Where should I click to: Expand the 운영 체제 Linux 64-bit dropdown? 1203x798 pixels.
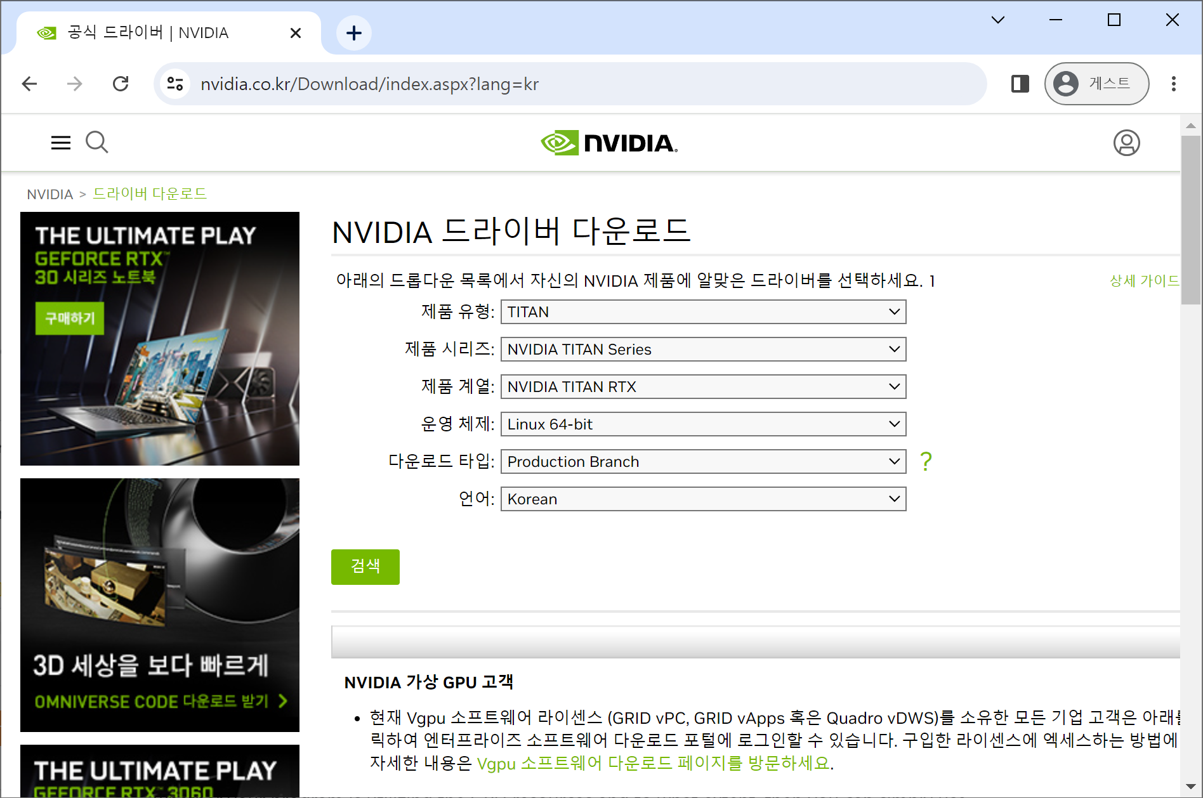pyautogui.click(x=703, y=424)
